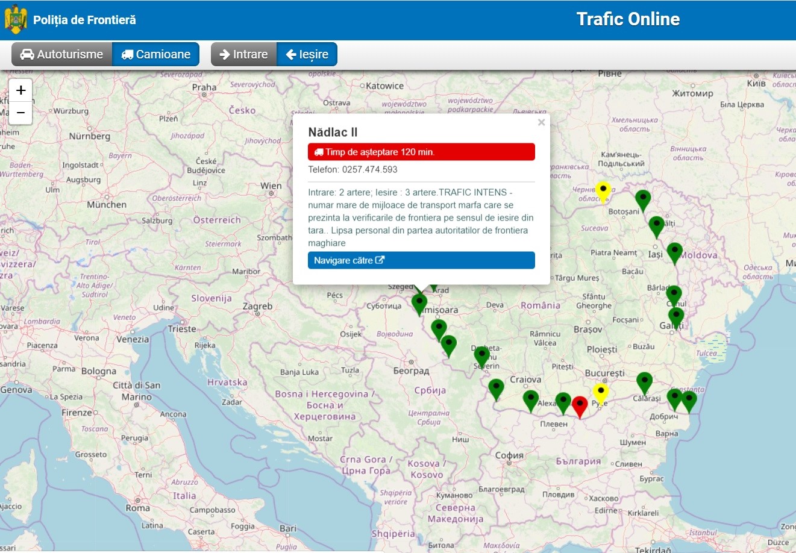
Task: Click the green marker at Galați
Action: tap(676, 317)
